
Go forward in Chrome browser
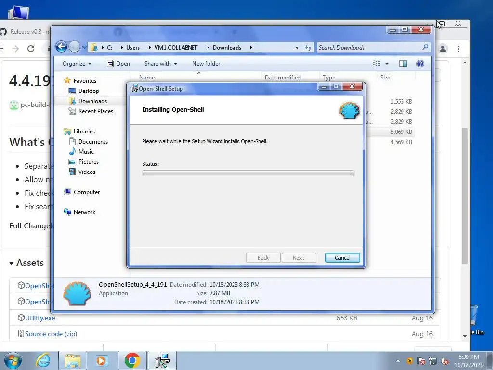[15, 49]
